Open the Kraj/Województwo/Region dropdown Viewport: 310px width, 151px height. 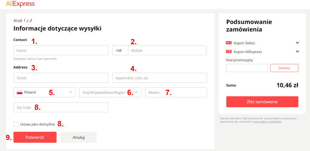110,92
